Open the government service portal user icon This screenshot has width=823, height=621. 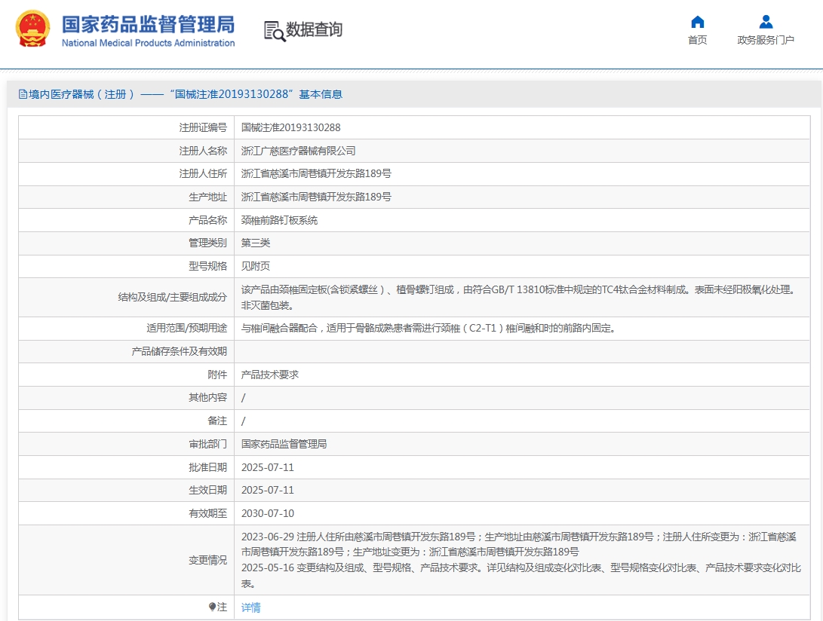click(x=766, y=22)
